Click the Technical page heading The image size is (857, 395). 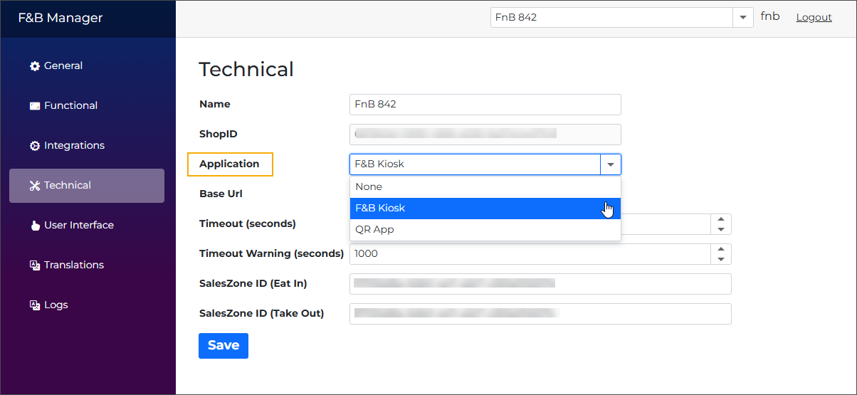(246, 69)
